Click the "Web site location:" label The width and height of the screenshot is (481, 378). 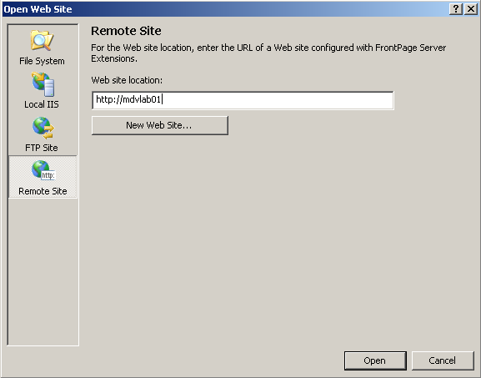127,80
